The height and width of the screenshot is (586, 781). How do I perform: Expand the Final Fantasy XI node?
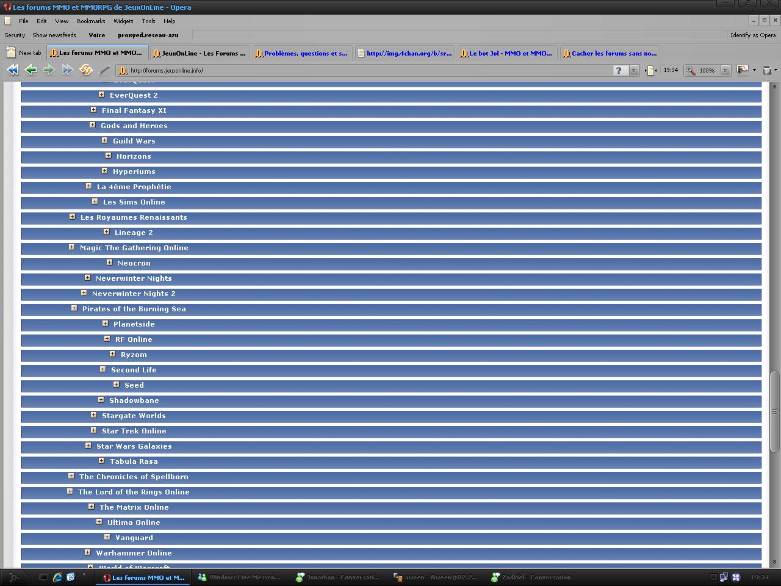94,110
